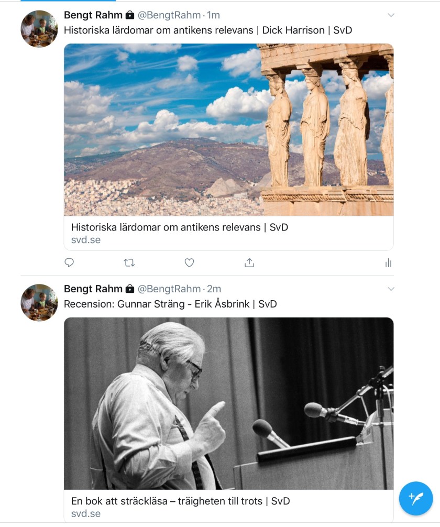Viewport: 440px width, 527px height.
Task: Open Bengt Rahm name on first tweet
Action: click(x=93, y=15)
